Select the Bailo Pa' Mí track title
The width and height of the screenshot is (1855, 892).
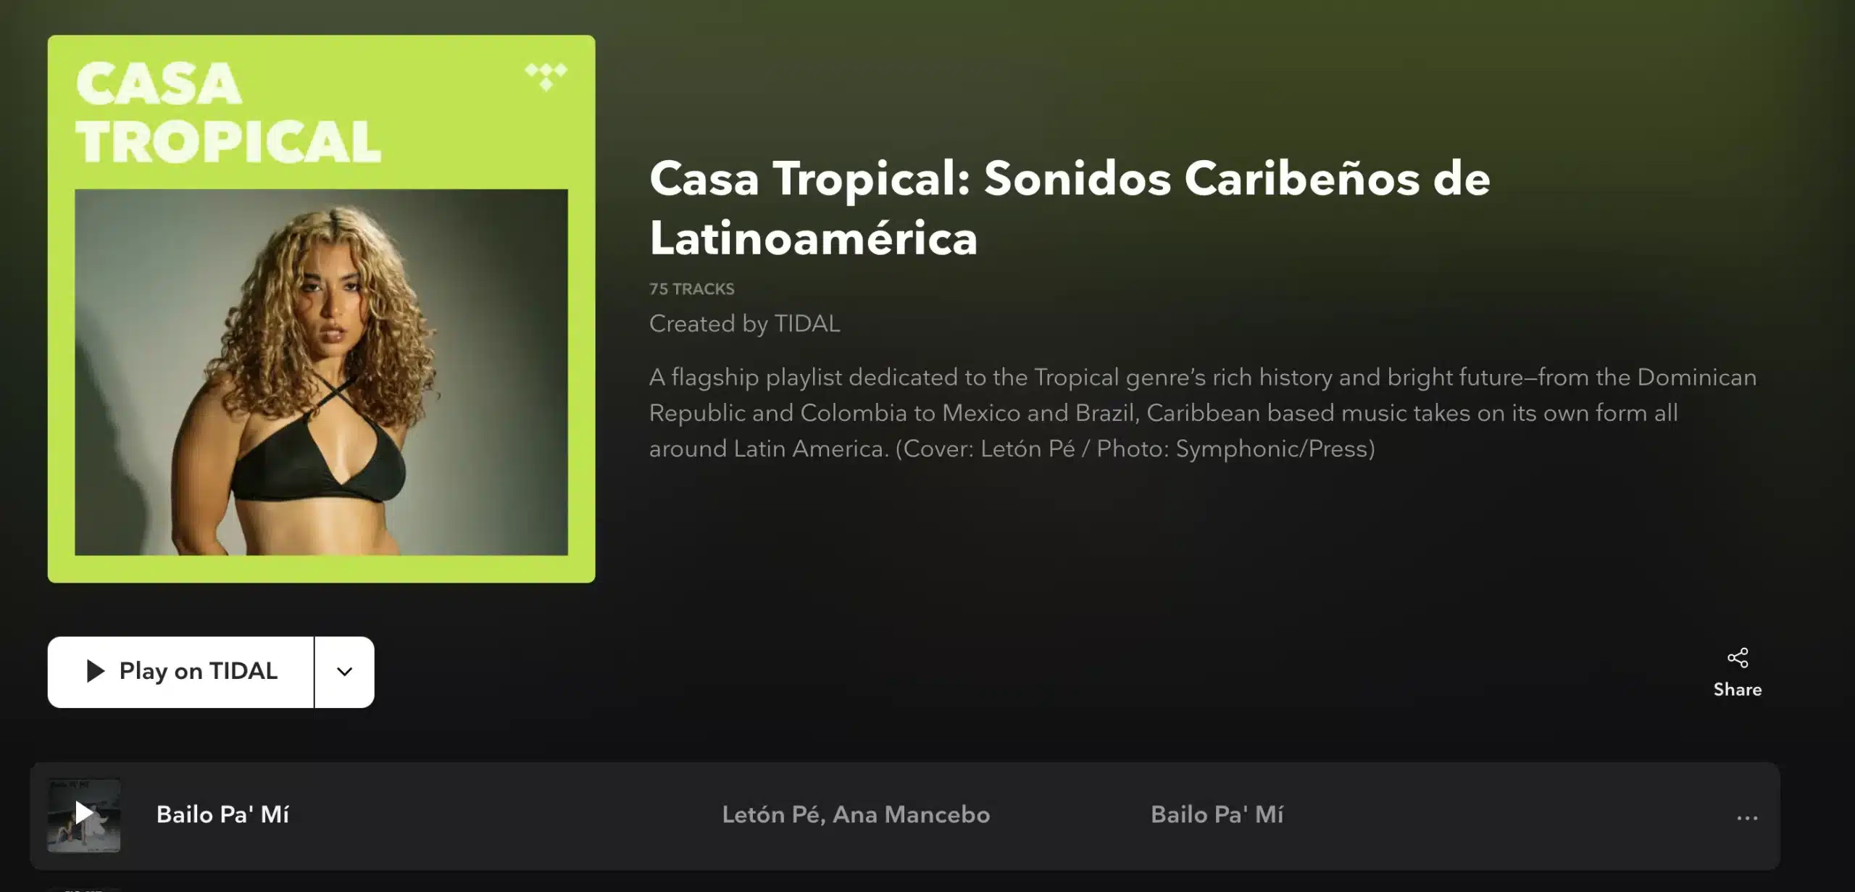click(222, 814)
